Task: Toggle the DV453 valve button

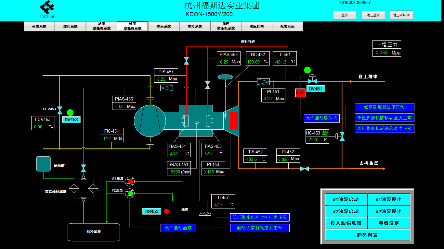Action: pyautogui.click(x=71, y=120)
